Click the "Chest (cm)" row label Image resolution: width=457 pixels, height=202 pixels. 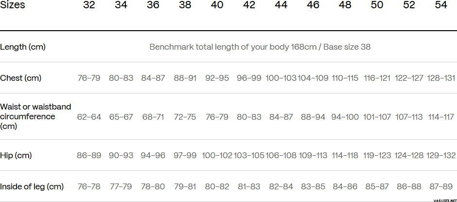(x=21, y=78)
